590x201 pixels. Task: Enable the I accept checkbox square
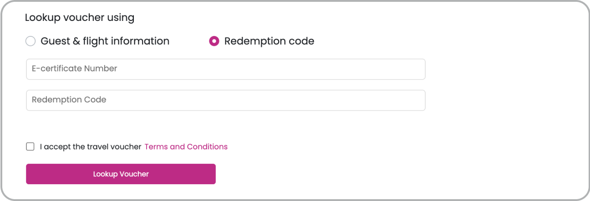coord(31,146)
